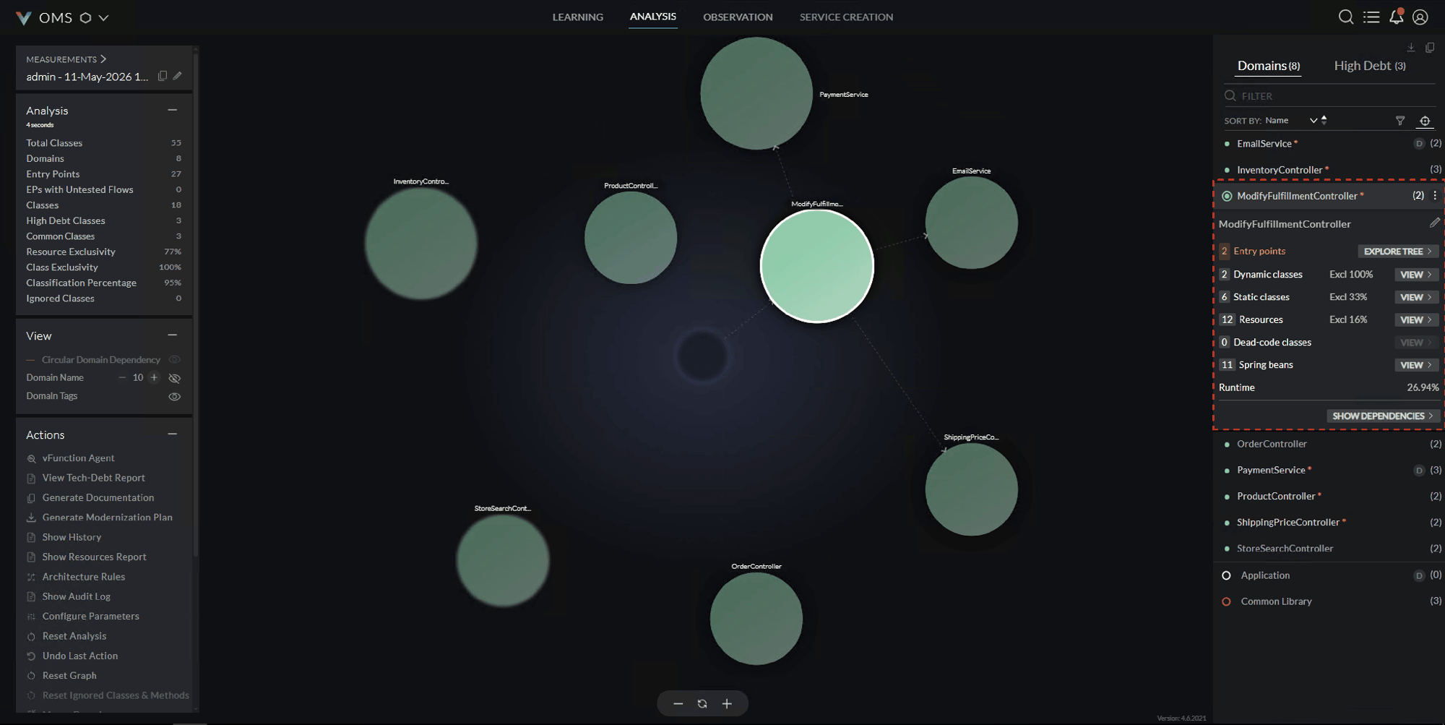
Task: Open the task list icon in header
Action: (1371, 17)
